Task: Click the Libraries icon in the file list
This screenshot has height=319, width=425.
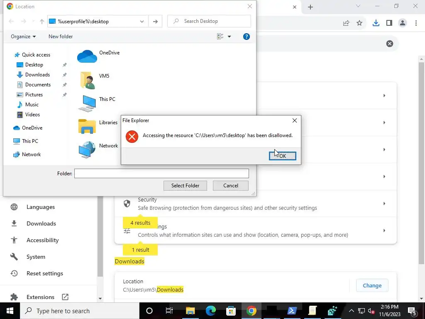Action: tap(87, 126)
